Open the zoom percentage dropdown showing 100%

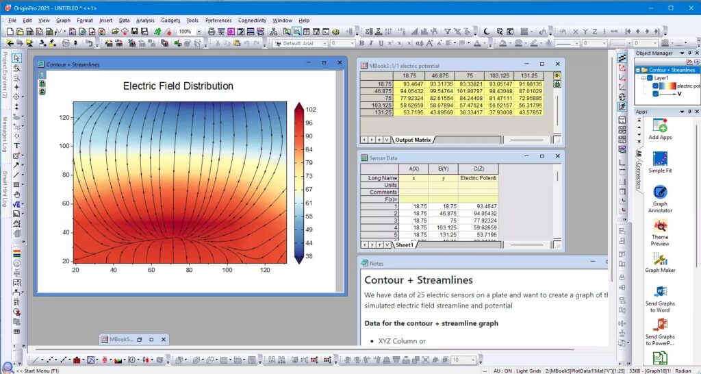coord(199,32)
